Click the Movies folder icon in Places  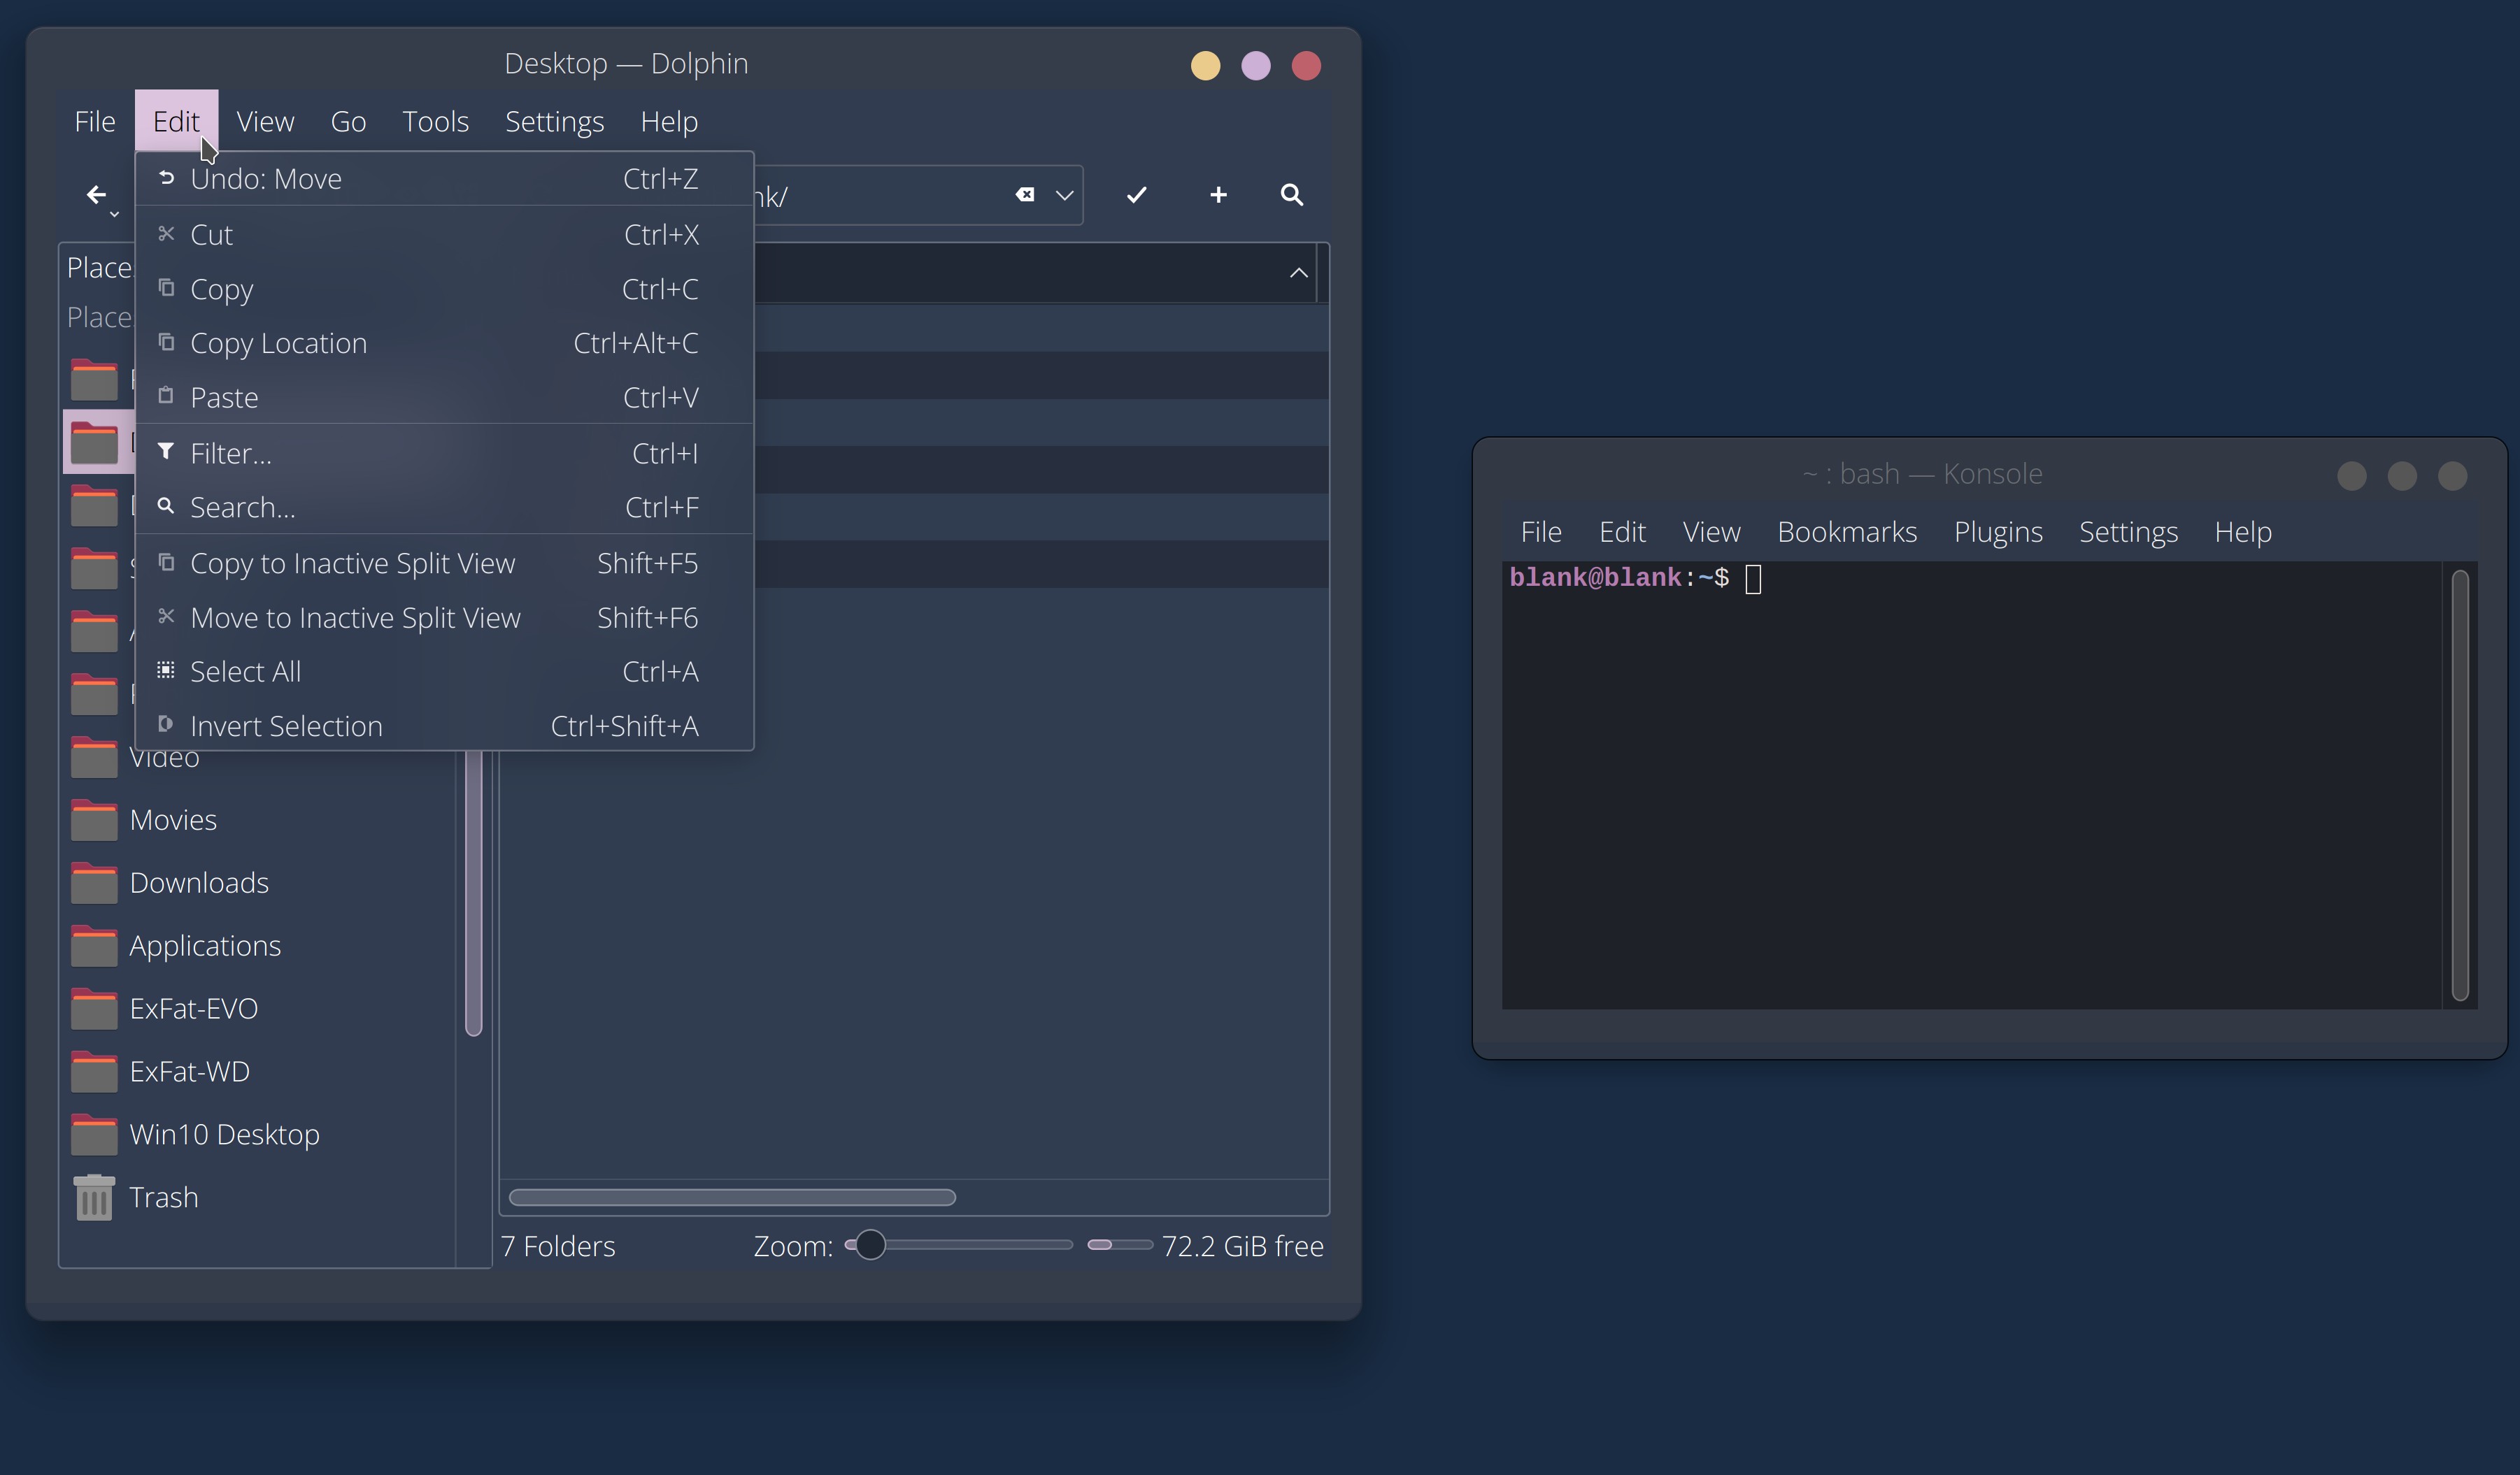(x=94, y=821)
